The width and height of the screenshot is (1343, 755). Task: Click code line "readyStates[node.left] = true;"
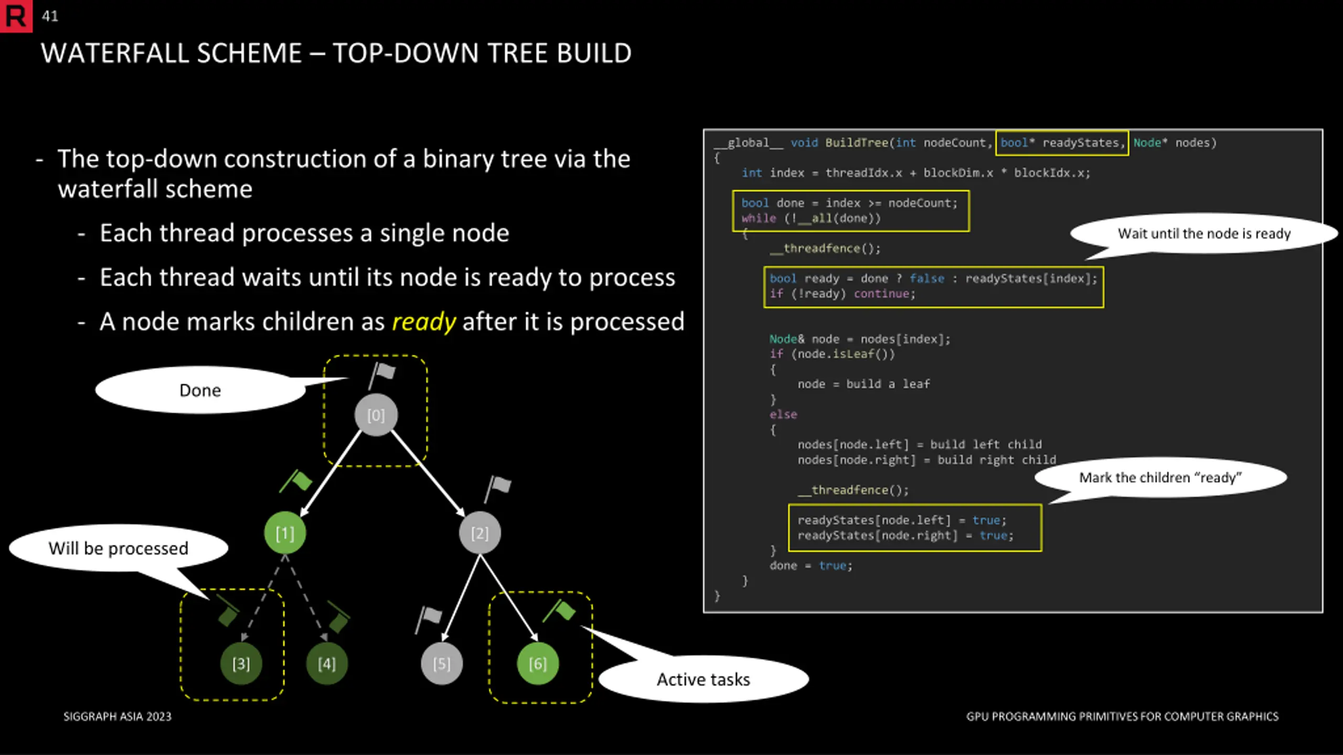click(902, 520)
